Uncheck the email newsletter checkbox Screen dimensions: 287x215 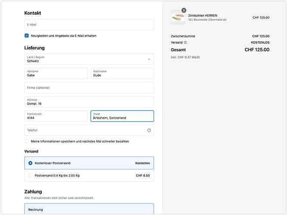(27, 36)
